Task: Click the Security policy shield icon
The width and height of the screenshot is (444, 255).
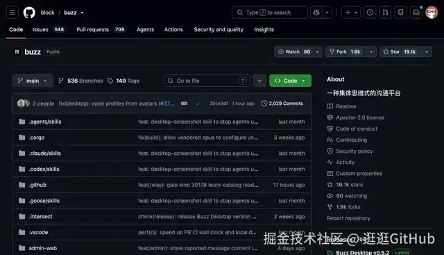Action: tap(330, 151)
